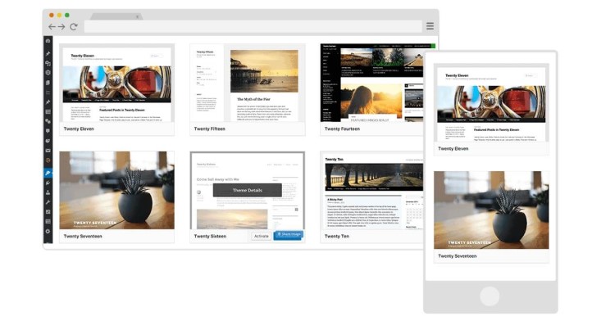Viewport: 615px width, 316px height.
Task: Click the browser back arrow
Action: point(52,27)
